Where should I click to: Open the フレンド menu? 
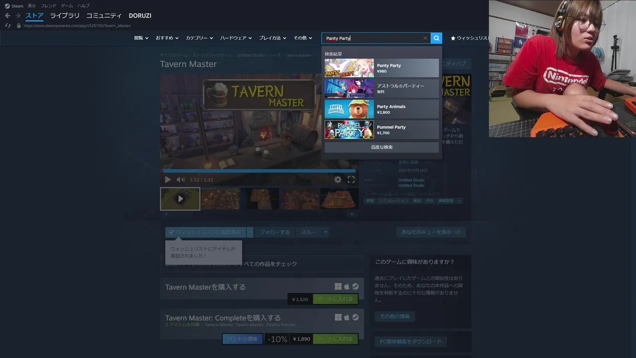click(48, 6)
